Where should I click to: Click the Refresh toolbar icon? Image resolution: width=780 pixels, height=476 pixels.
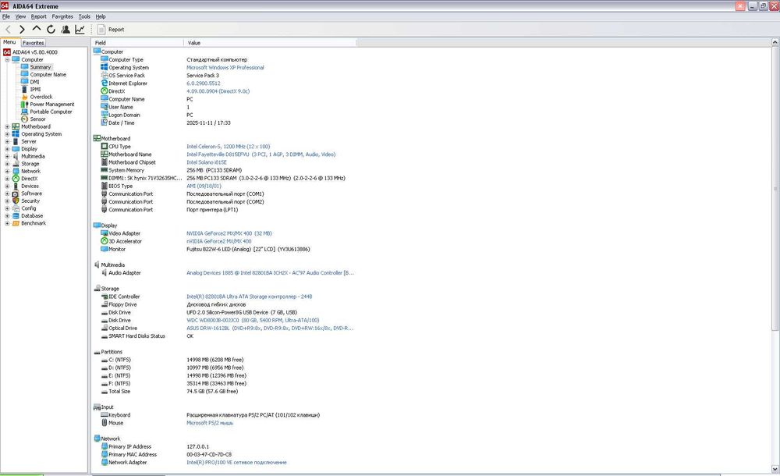point(51,30)
